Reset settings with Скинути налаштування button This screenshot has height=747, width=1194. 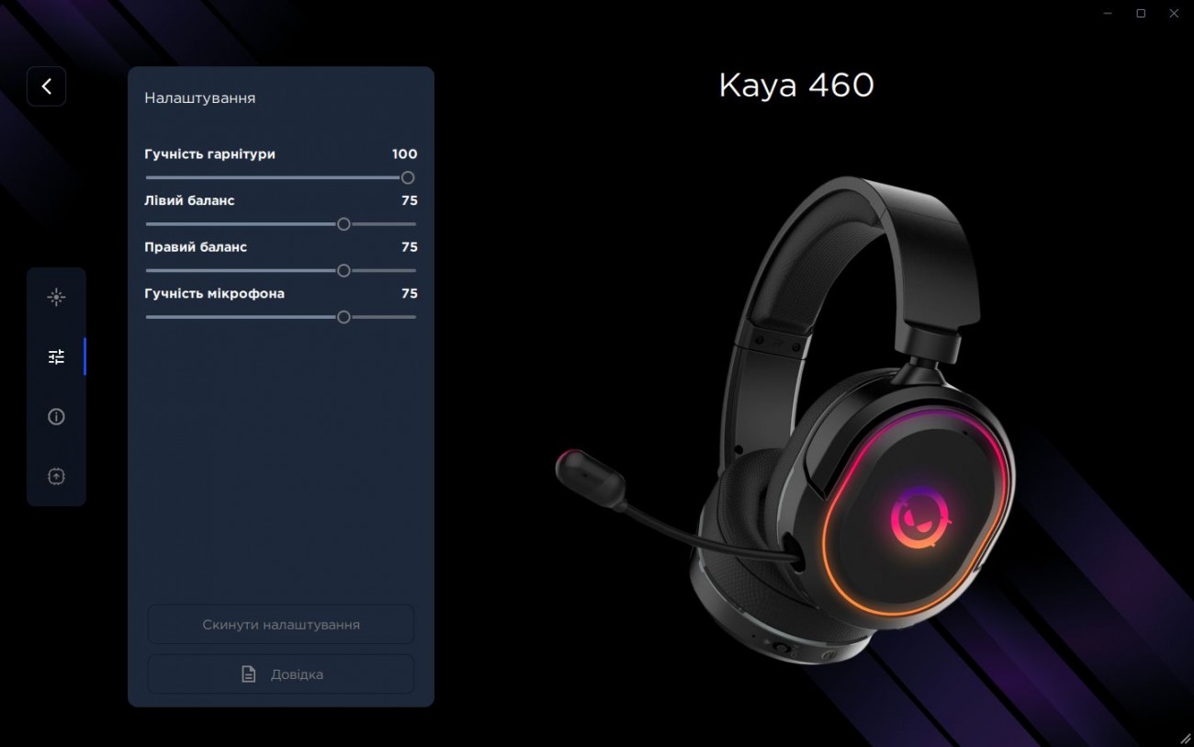281,625
